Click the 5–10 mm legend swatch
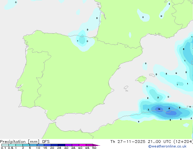 (33, 145)
